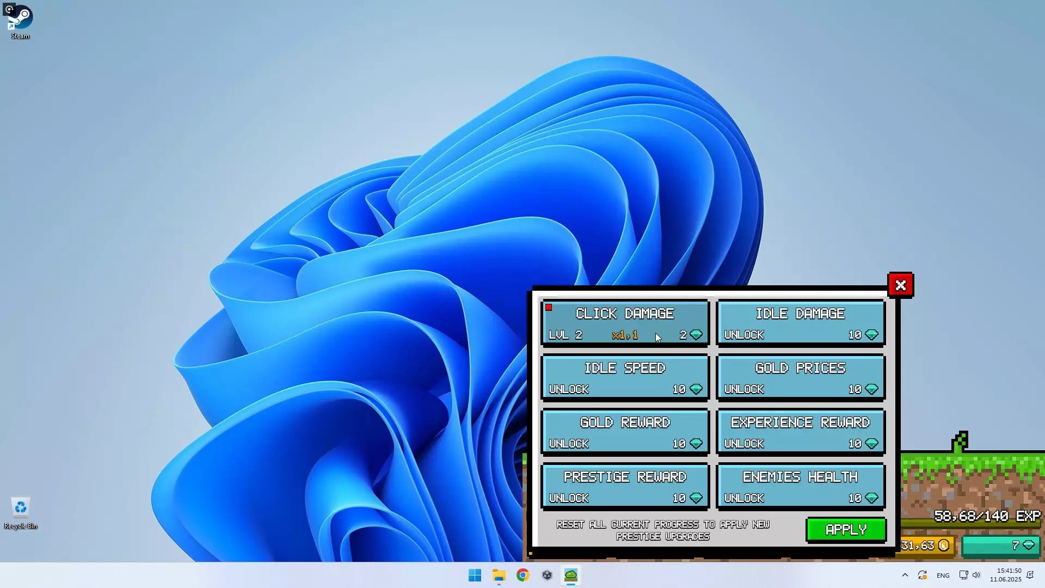Image resolution: width=1045 pixels, height=588 pixels.
Task: Click the running game icon on the taskbar
Action: pos(570,575)
